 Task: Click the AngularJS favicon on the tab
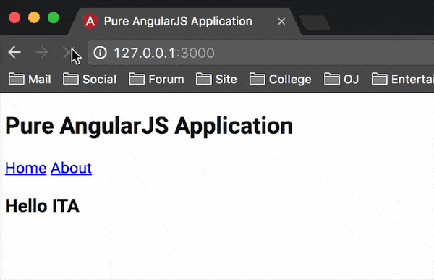click(90, 21)
